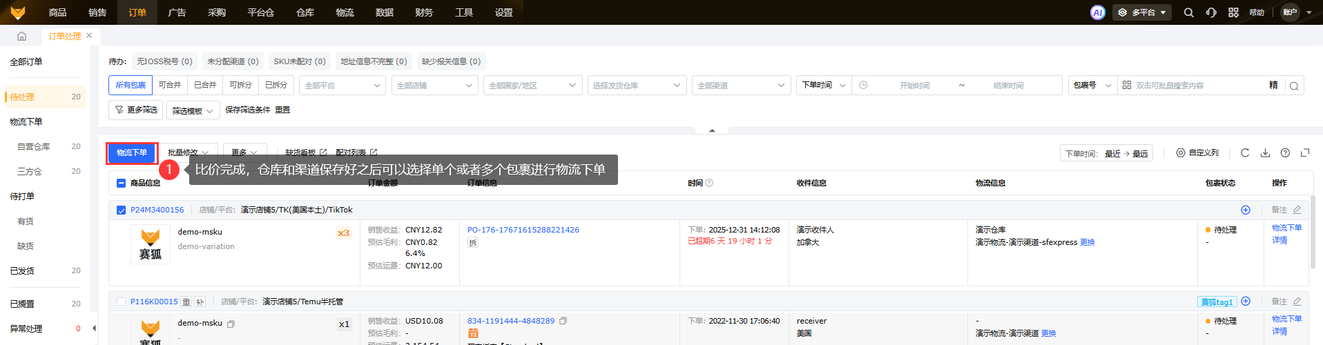
Task: Open 缺货看板 external link
Action: tap(306, 152)
